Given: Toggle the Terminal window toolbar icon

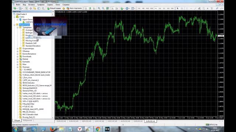Looking at the screenshot, I should (39, 8).
